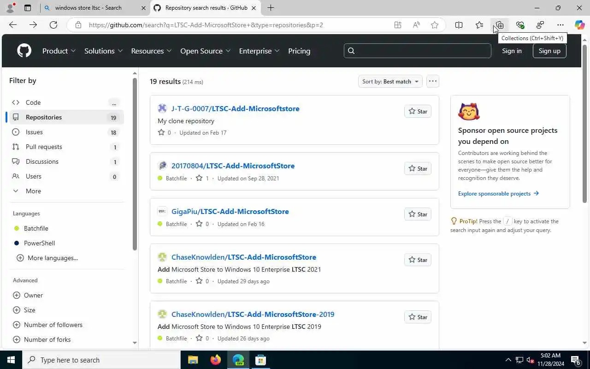Launch Firefox from the taskbar
This screenshot has height=369, width=590.
tap(215, 360)
